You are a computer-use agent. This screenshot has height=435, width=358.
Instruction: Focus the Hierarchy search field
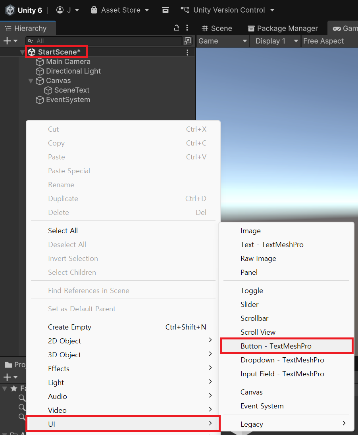click(x=104, y=41)
